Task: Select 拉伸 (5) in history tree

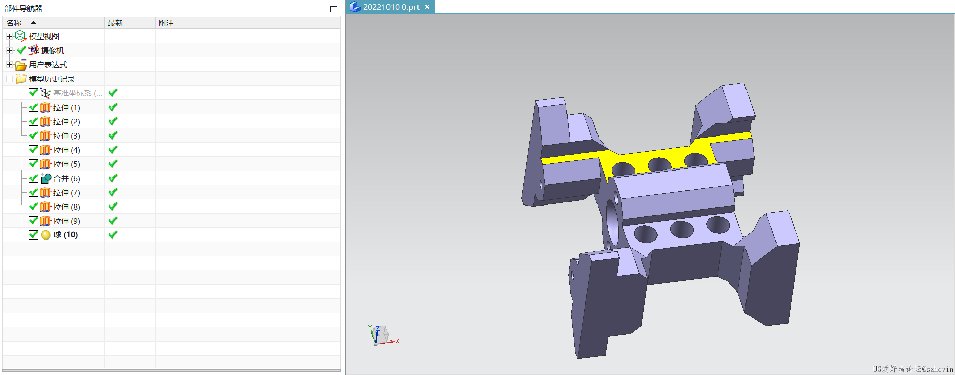Action: (x=67, y=164)
